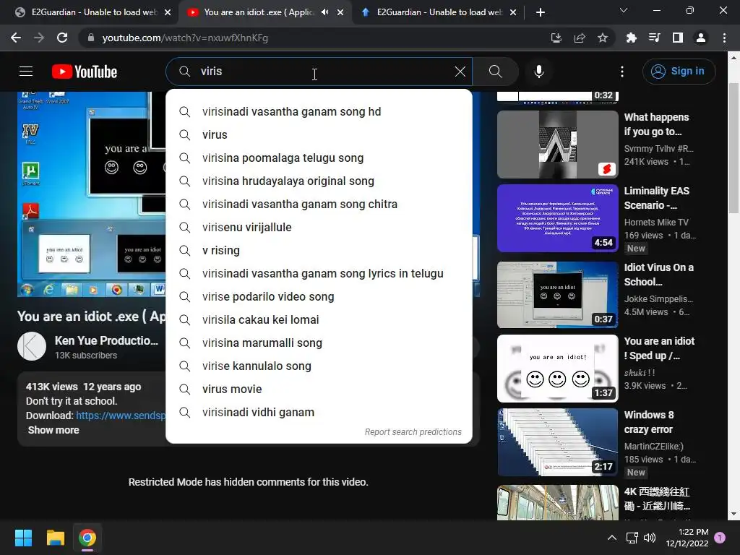The height and width of the screenshot is (555, 740).
Task: Expand the tab search chevron
Action: point(624,10)
